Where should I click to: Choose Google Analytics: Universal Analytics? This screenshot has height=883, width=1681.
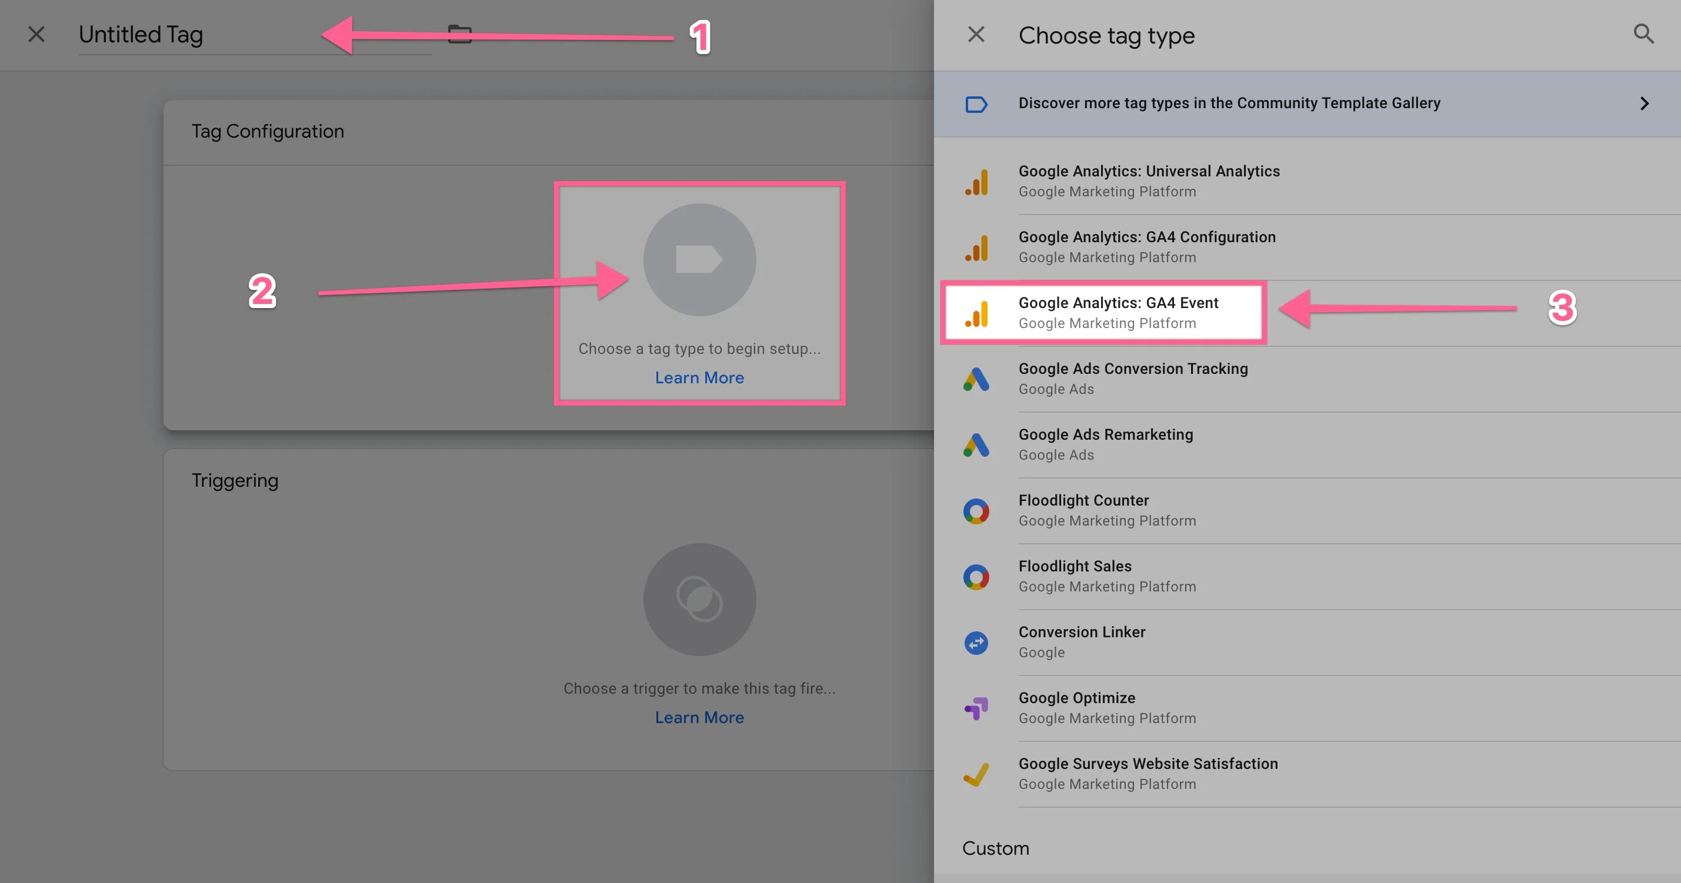(x=1149, y=180)
